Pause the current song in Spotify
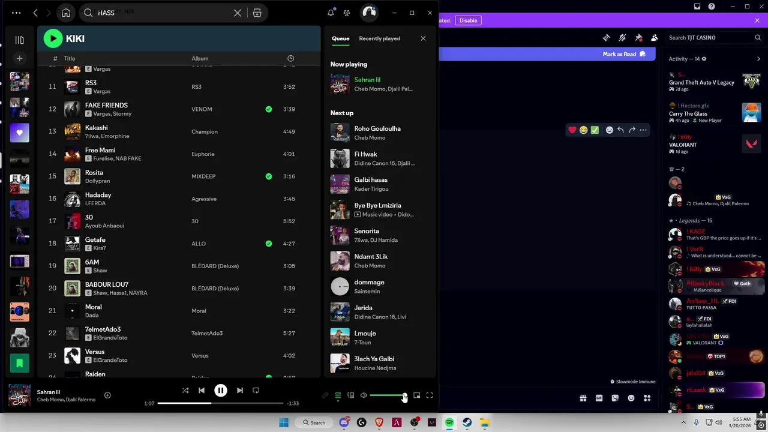The height and width of the screenshot is (432, 768). pos(220,391)
